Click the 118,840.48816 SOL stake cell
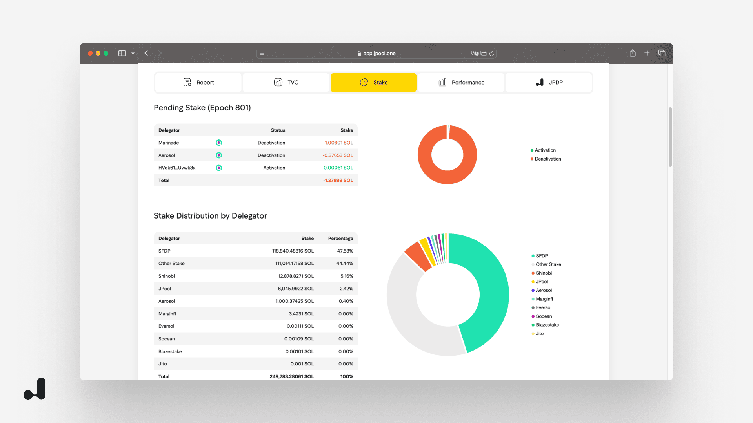The height and width of the screenshot is (423, 753). pos(293,251)
